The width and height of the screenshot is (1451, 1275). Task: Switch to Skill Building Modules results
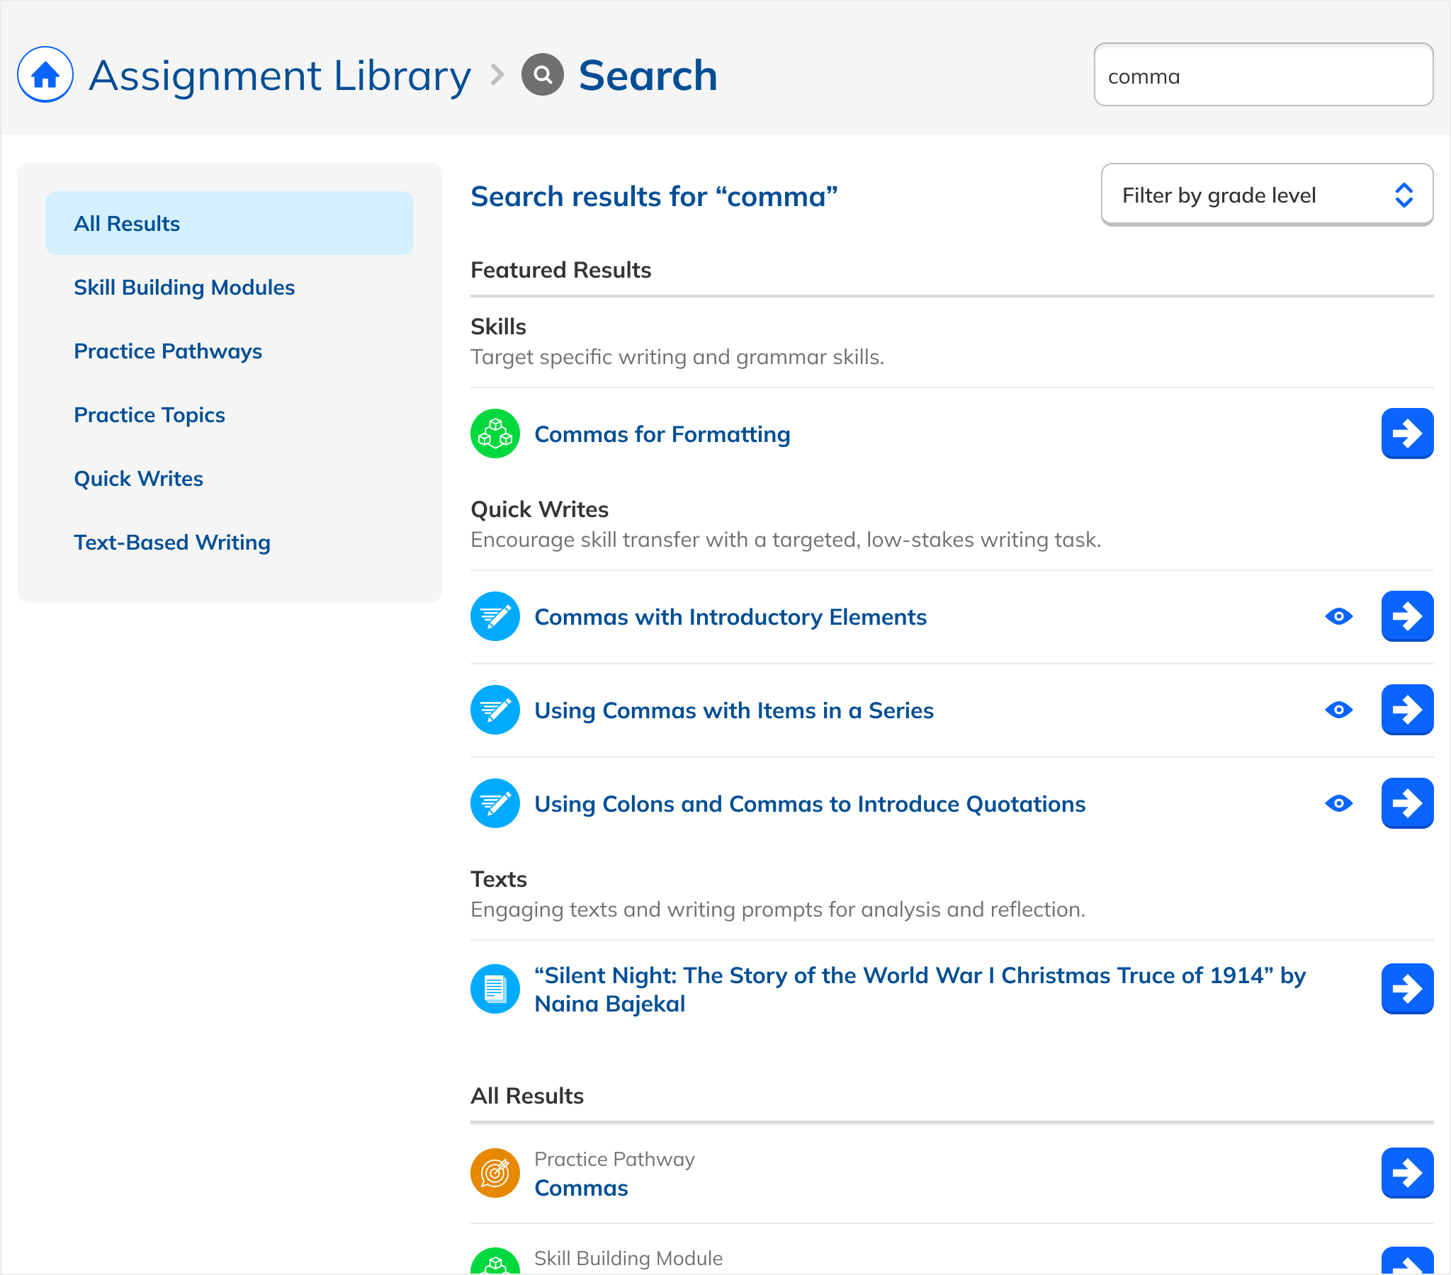click(184, 288)
